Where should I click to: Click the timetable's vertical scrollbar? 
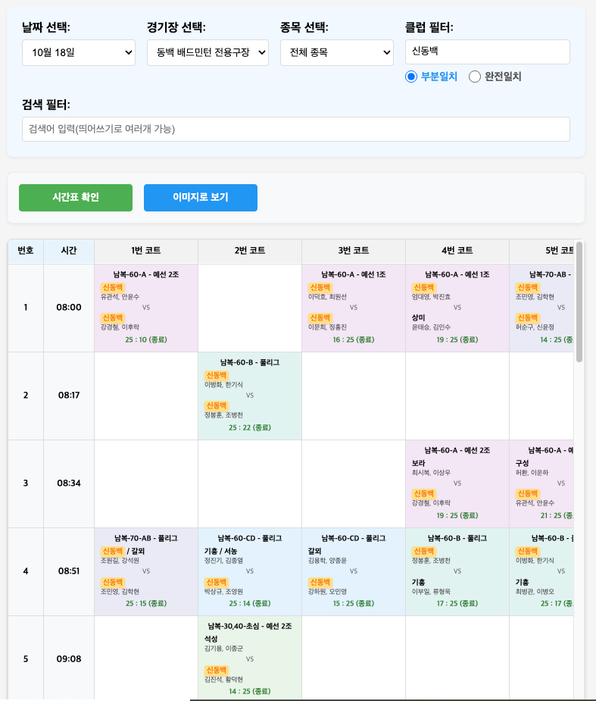coord(579,303)
